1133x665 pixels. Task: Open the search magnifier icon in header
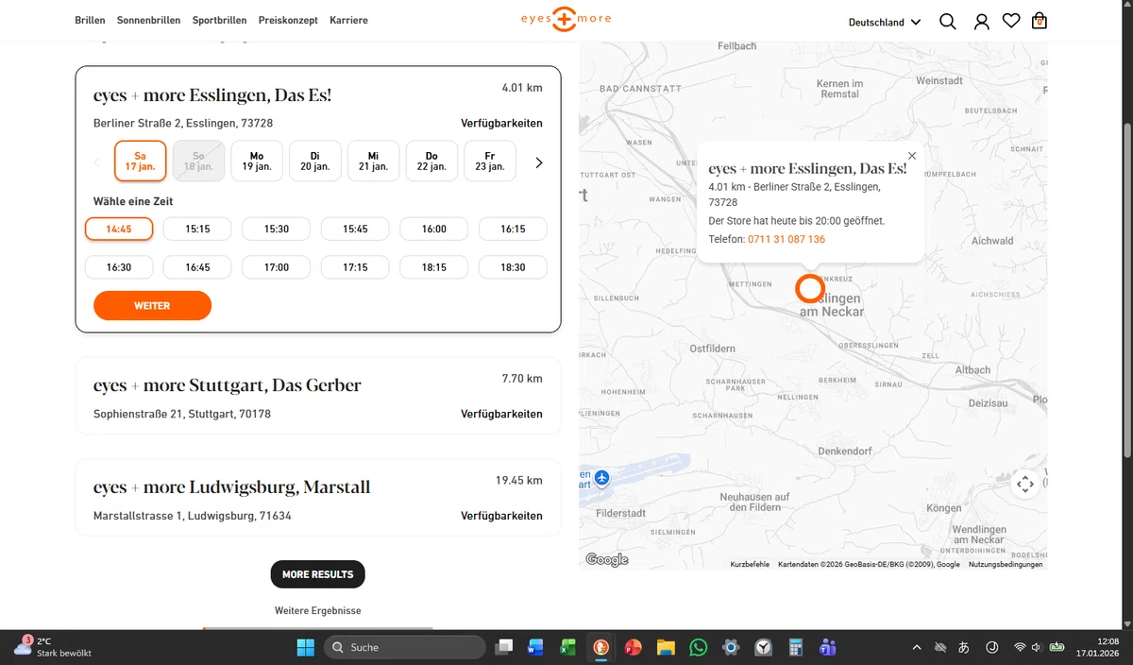pyautogui.click(x=948, y=21)
